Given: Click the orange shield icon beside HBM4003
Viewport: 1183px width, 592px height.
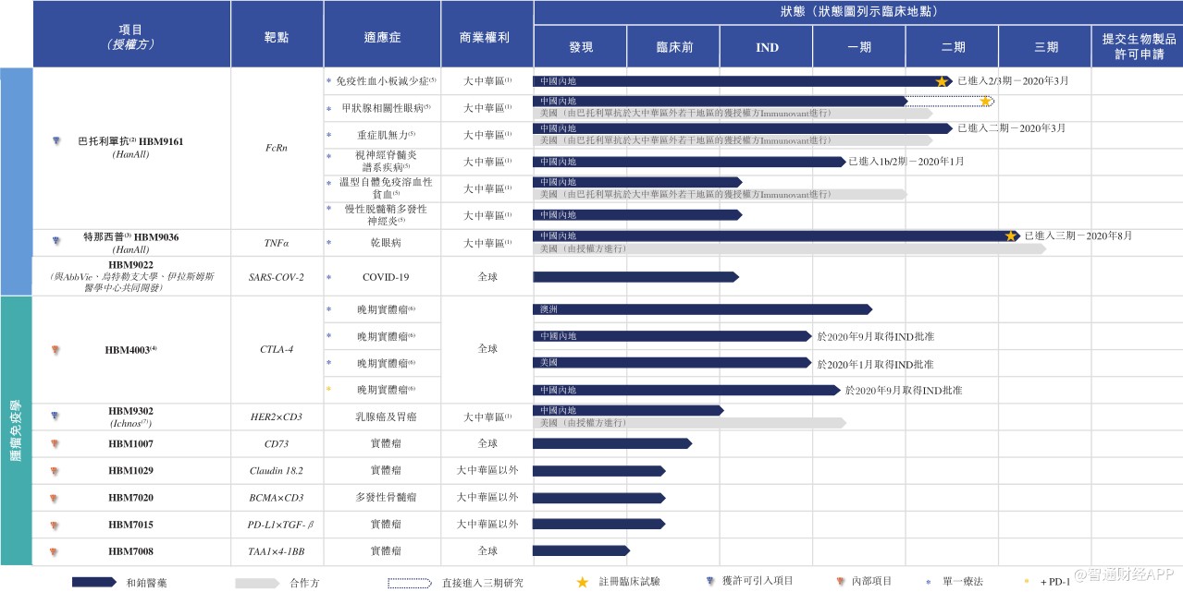Looking at the screenshot, I should 57,350.
